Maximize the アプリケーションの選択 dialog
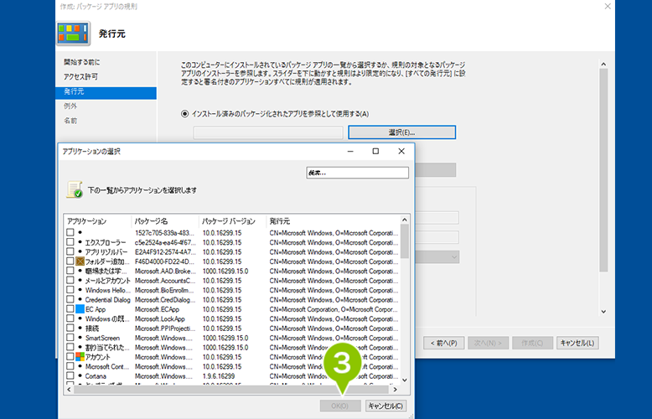 point(375,152)
